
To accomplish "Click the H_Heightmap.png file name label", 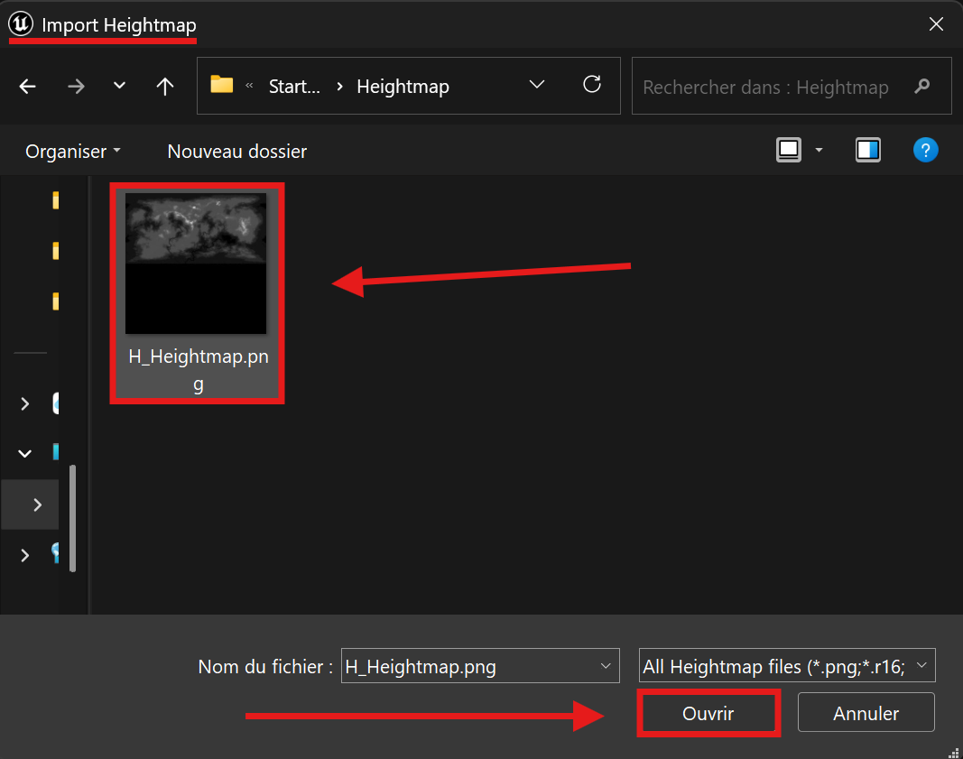I will tap(199, 370).
